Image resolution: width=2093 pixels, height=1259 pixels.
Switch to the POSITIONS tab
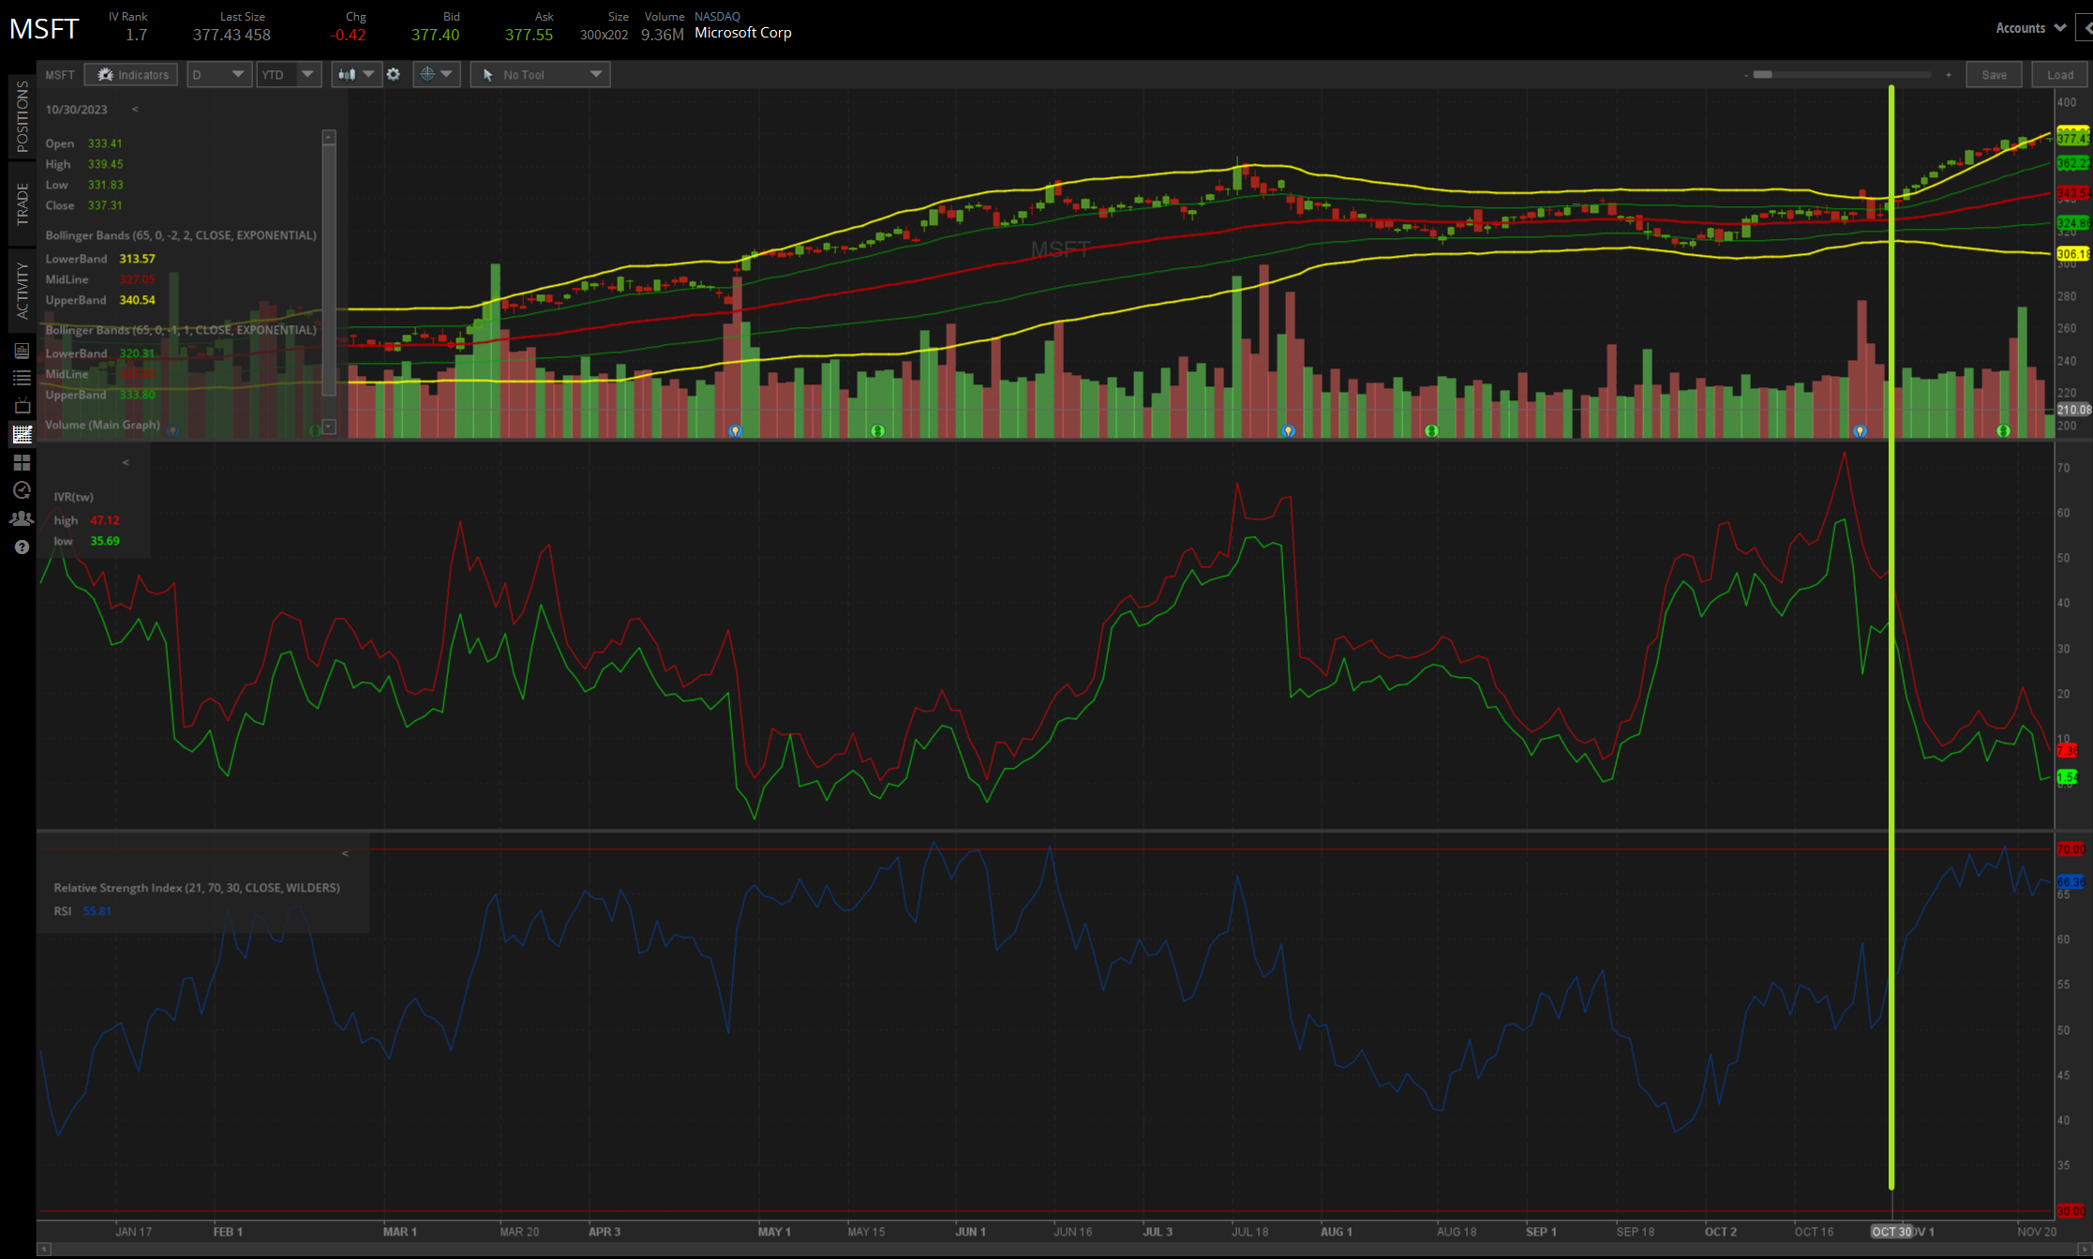point(22,116)
